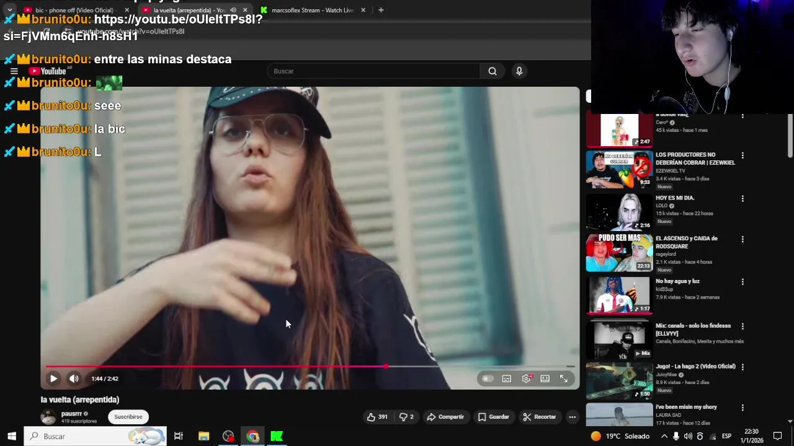794x446 pixels.
Task: Open the green Kick app on the taskbar
Action: pyautogui.click(x=277, y=436)
